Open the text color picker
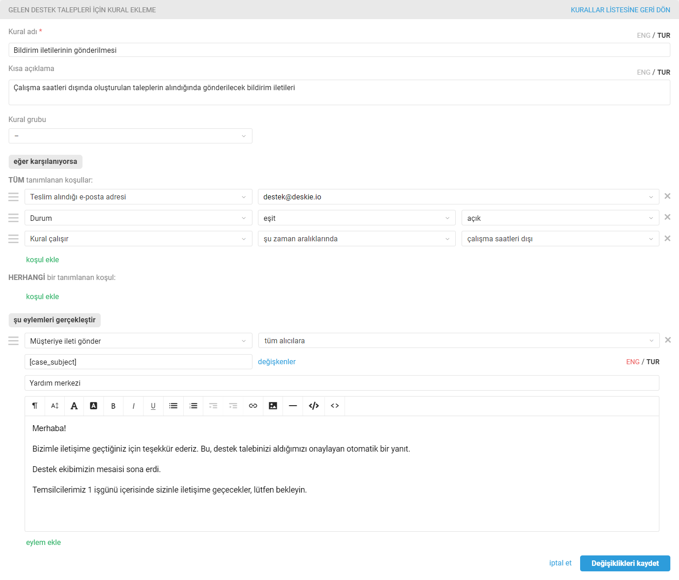This screenshot has height=580, width=679. [74, 406]
